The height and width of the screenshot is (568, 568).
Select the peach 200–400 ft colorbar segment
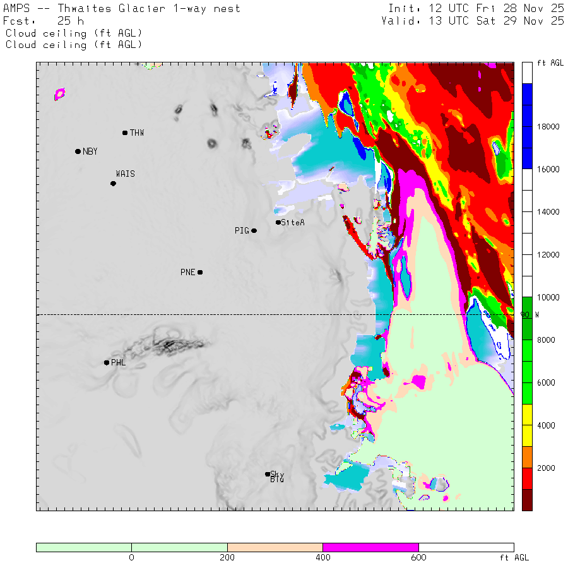[275, 547]
